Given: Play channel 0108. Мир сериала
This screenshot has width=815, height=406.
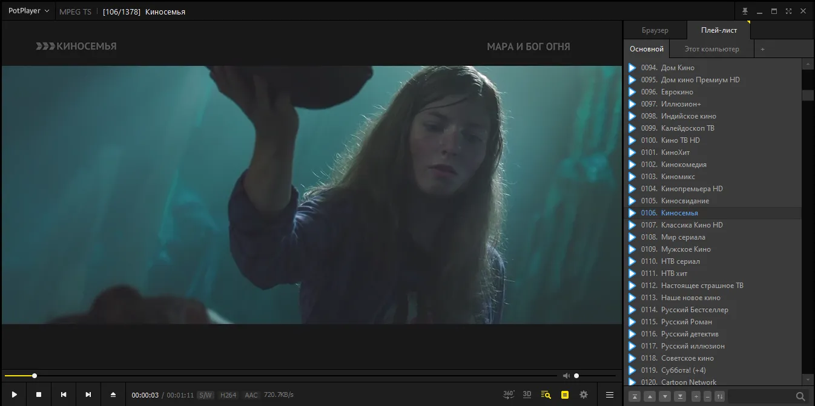Looking at the screenshot, I should pos(712,237).
